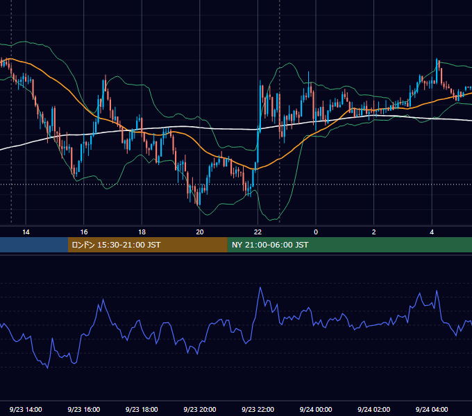The width and height of the screenshot is (472, 416).
Task: Click the 14 hour label on the upper time axis
Action: [x=26, y=232]
